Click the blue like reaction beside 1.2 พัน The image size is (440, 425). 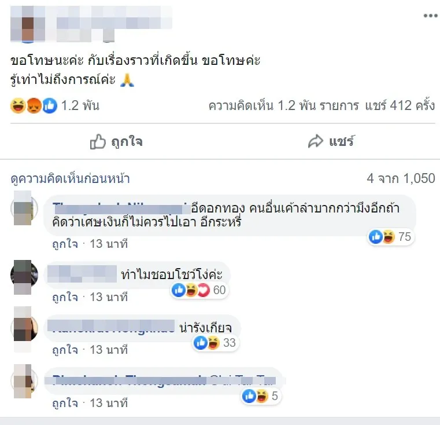[x=50, y=106]
